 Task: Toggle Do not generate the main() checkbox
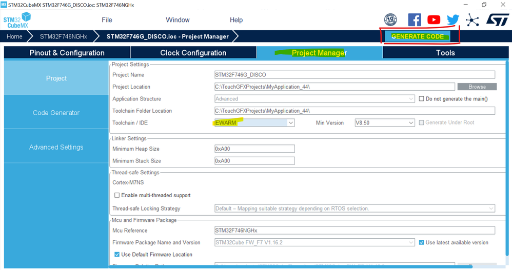(422, 99)
